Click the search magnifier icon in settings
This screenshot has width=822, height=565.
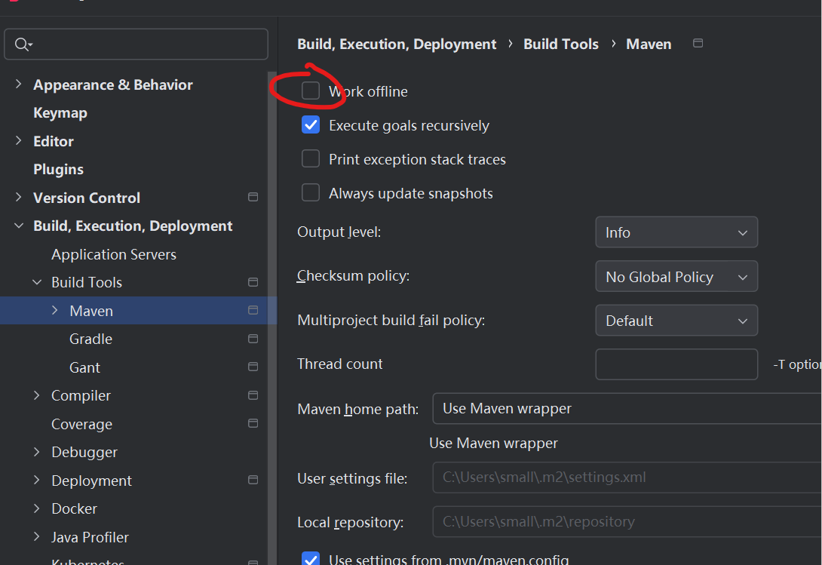tap(21, 45)
